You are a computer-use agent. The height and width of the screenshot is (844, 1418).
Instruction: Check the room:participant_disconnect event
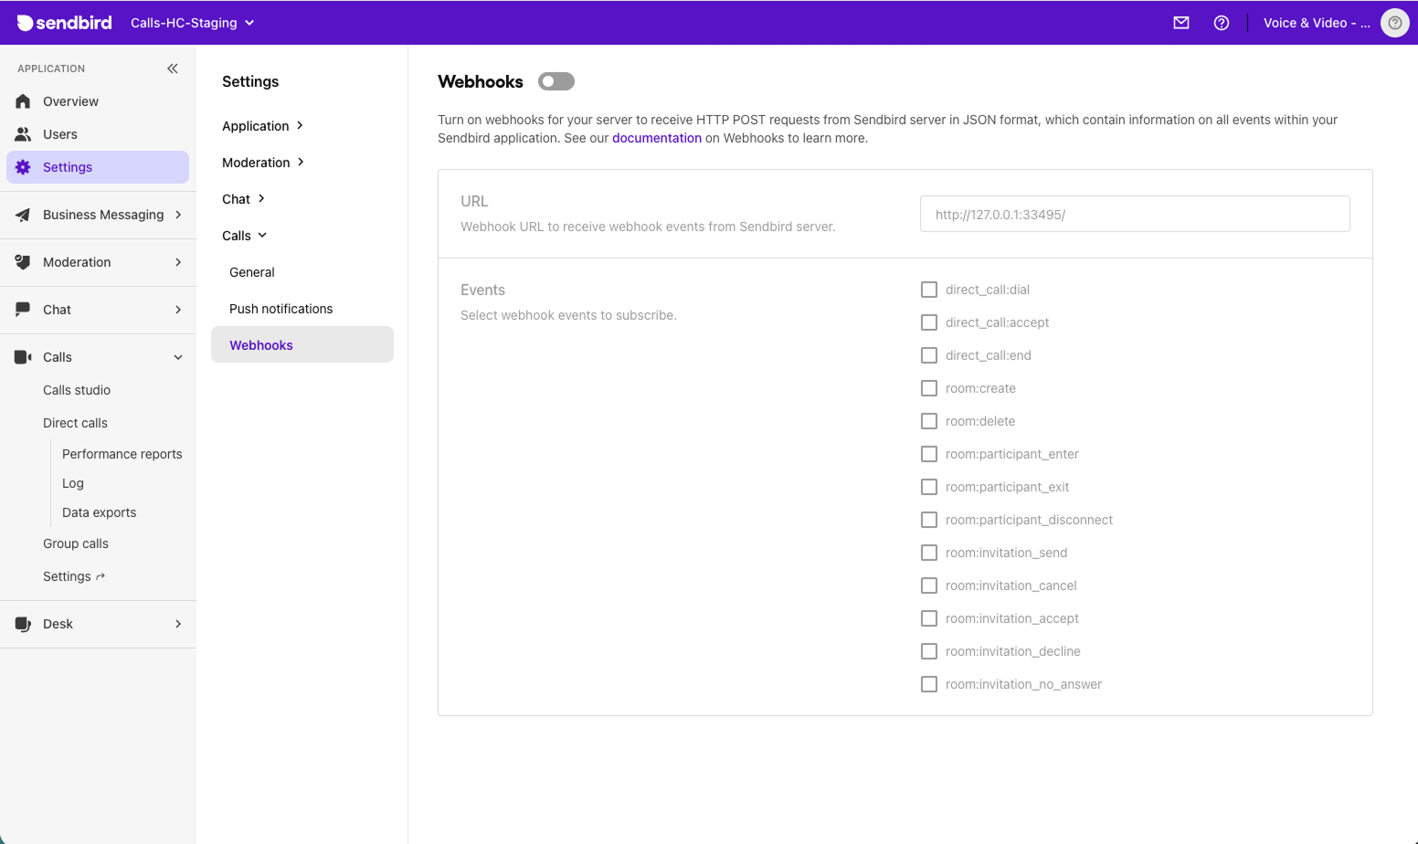(x=929, y=520)
